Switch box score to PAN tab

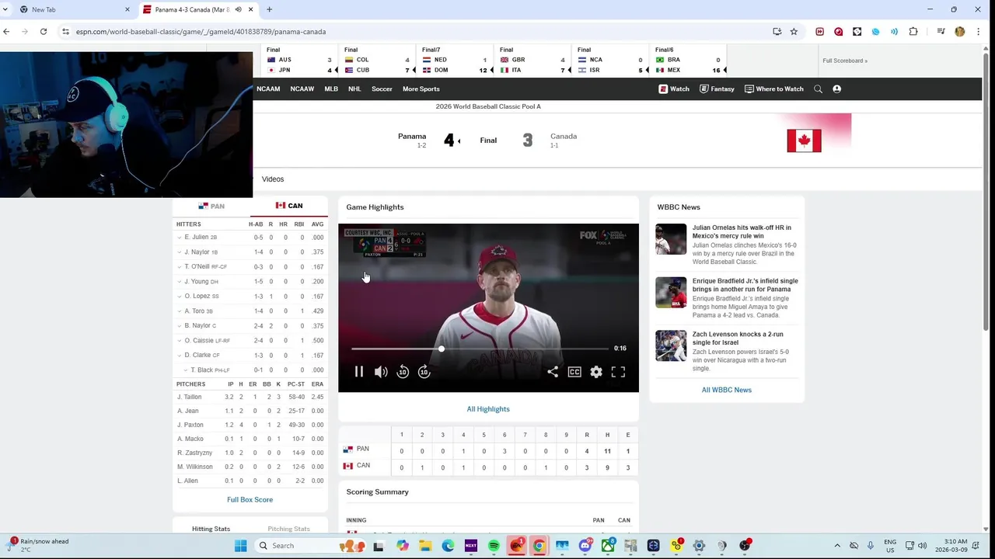[211, 206]
